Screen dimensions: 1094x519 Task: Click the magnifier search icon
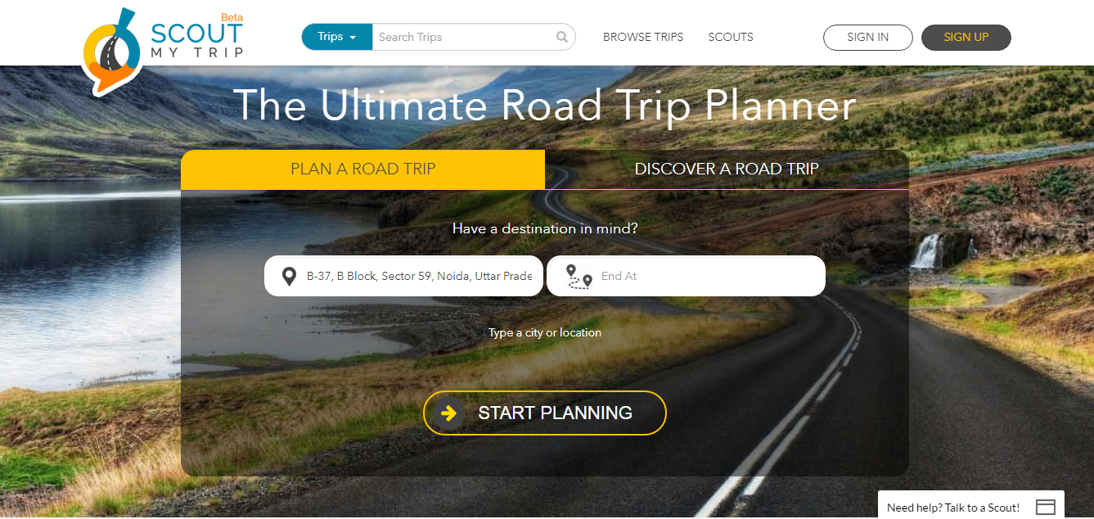click(562, 37)
